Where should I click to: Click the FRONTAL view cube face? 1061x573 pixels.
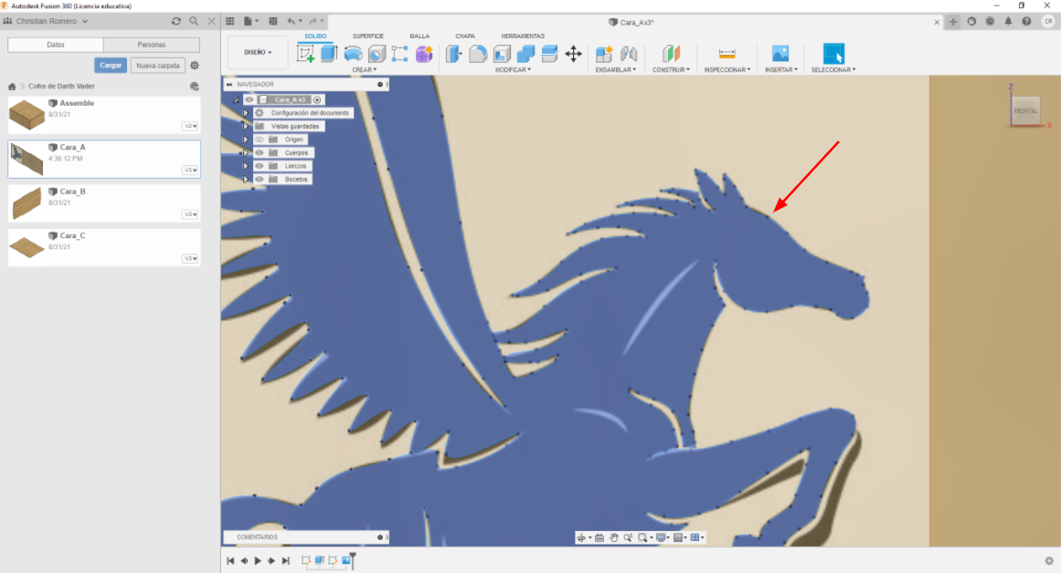pyautogui.click(x=1025, y=110)
